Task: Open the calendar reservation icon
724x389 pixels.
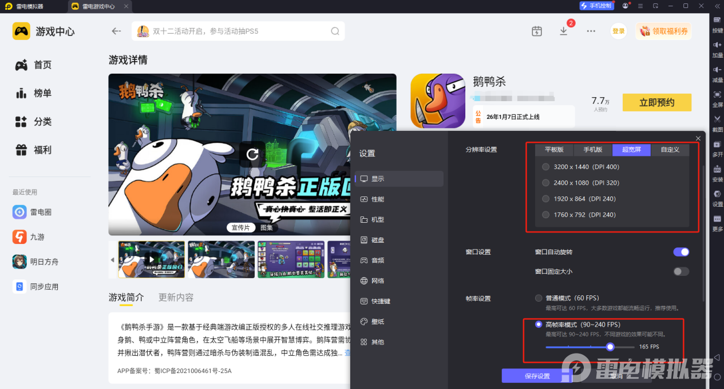Action: [536, 31]
